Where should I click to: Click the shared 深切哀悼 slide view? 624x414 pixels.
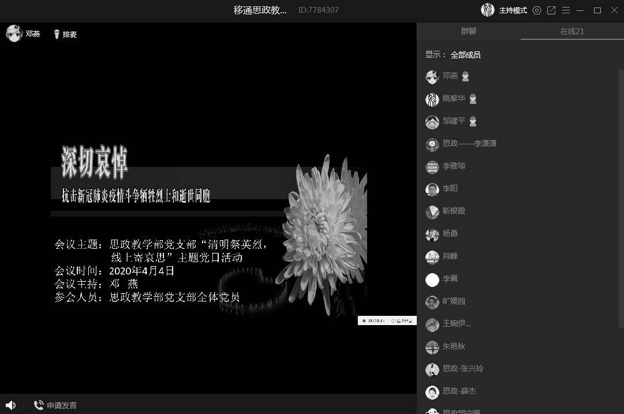tap(208, 208)
